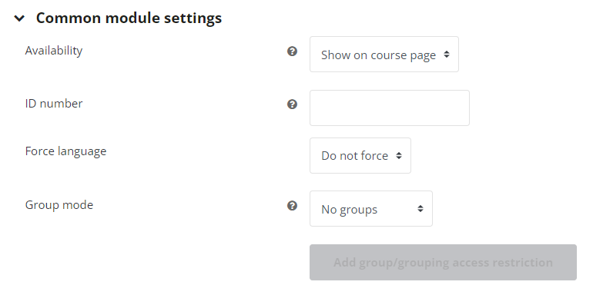Screen dimensions: 593x285
Task: Open help for Group mode setting
Action: pos(292,206)
